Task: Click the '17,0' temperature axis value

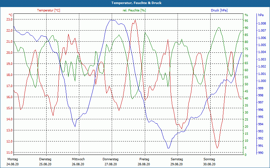Action: [10, 86]
